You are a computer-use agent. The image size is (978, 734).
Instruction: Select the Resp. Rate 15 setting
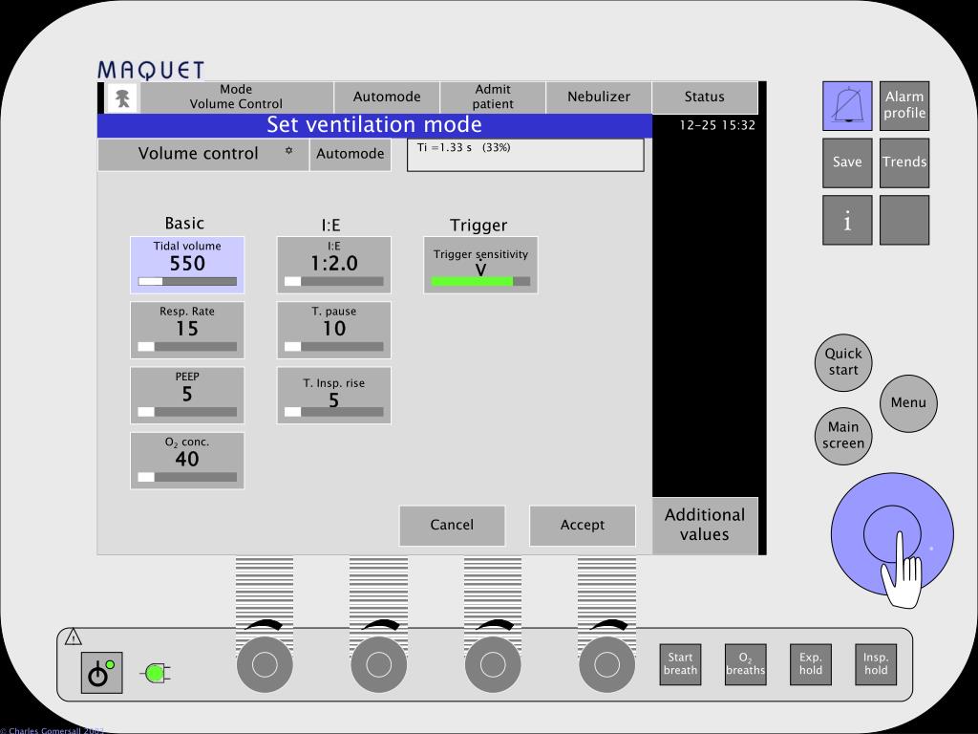coord(187,330)
